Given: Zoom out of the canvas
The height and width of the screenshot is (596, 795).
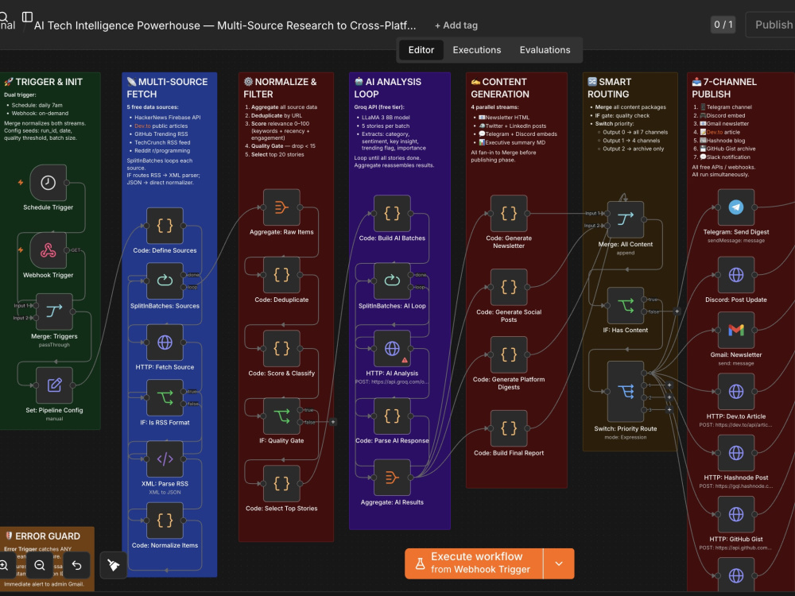Looking at the screenshot, I should [40, 565].
